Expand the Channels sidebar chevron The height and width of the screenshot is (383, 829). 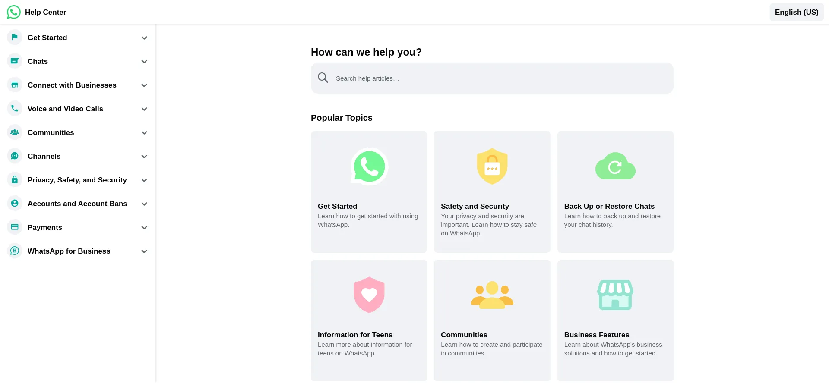(x=144, y=157)
